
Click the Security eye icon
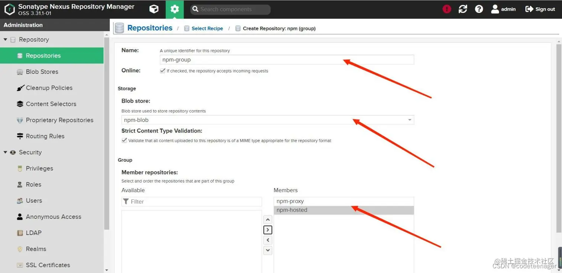tap(13, 152)
